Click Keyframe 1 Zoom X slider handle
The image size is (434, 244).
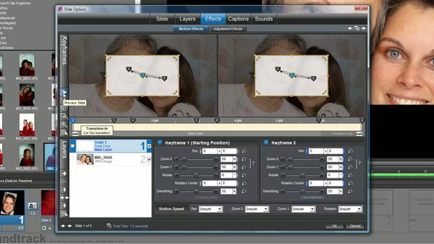coord(184,159)
